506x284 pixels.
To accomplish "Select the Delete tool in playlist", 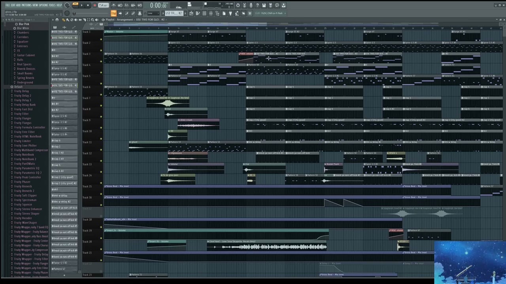I will coord(72,19).
